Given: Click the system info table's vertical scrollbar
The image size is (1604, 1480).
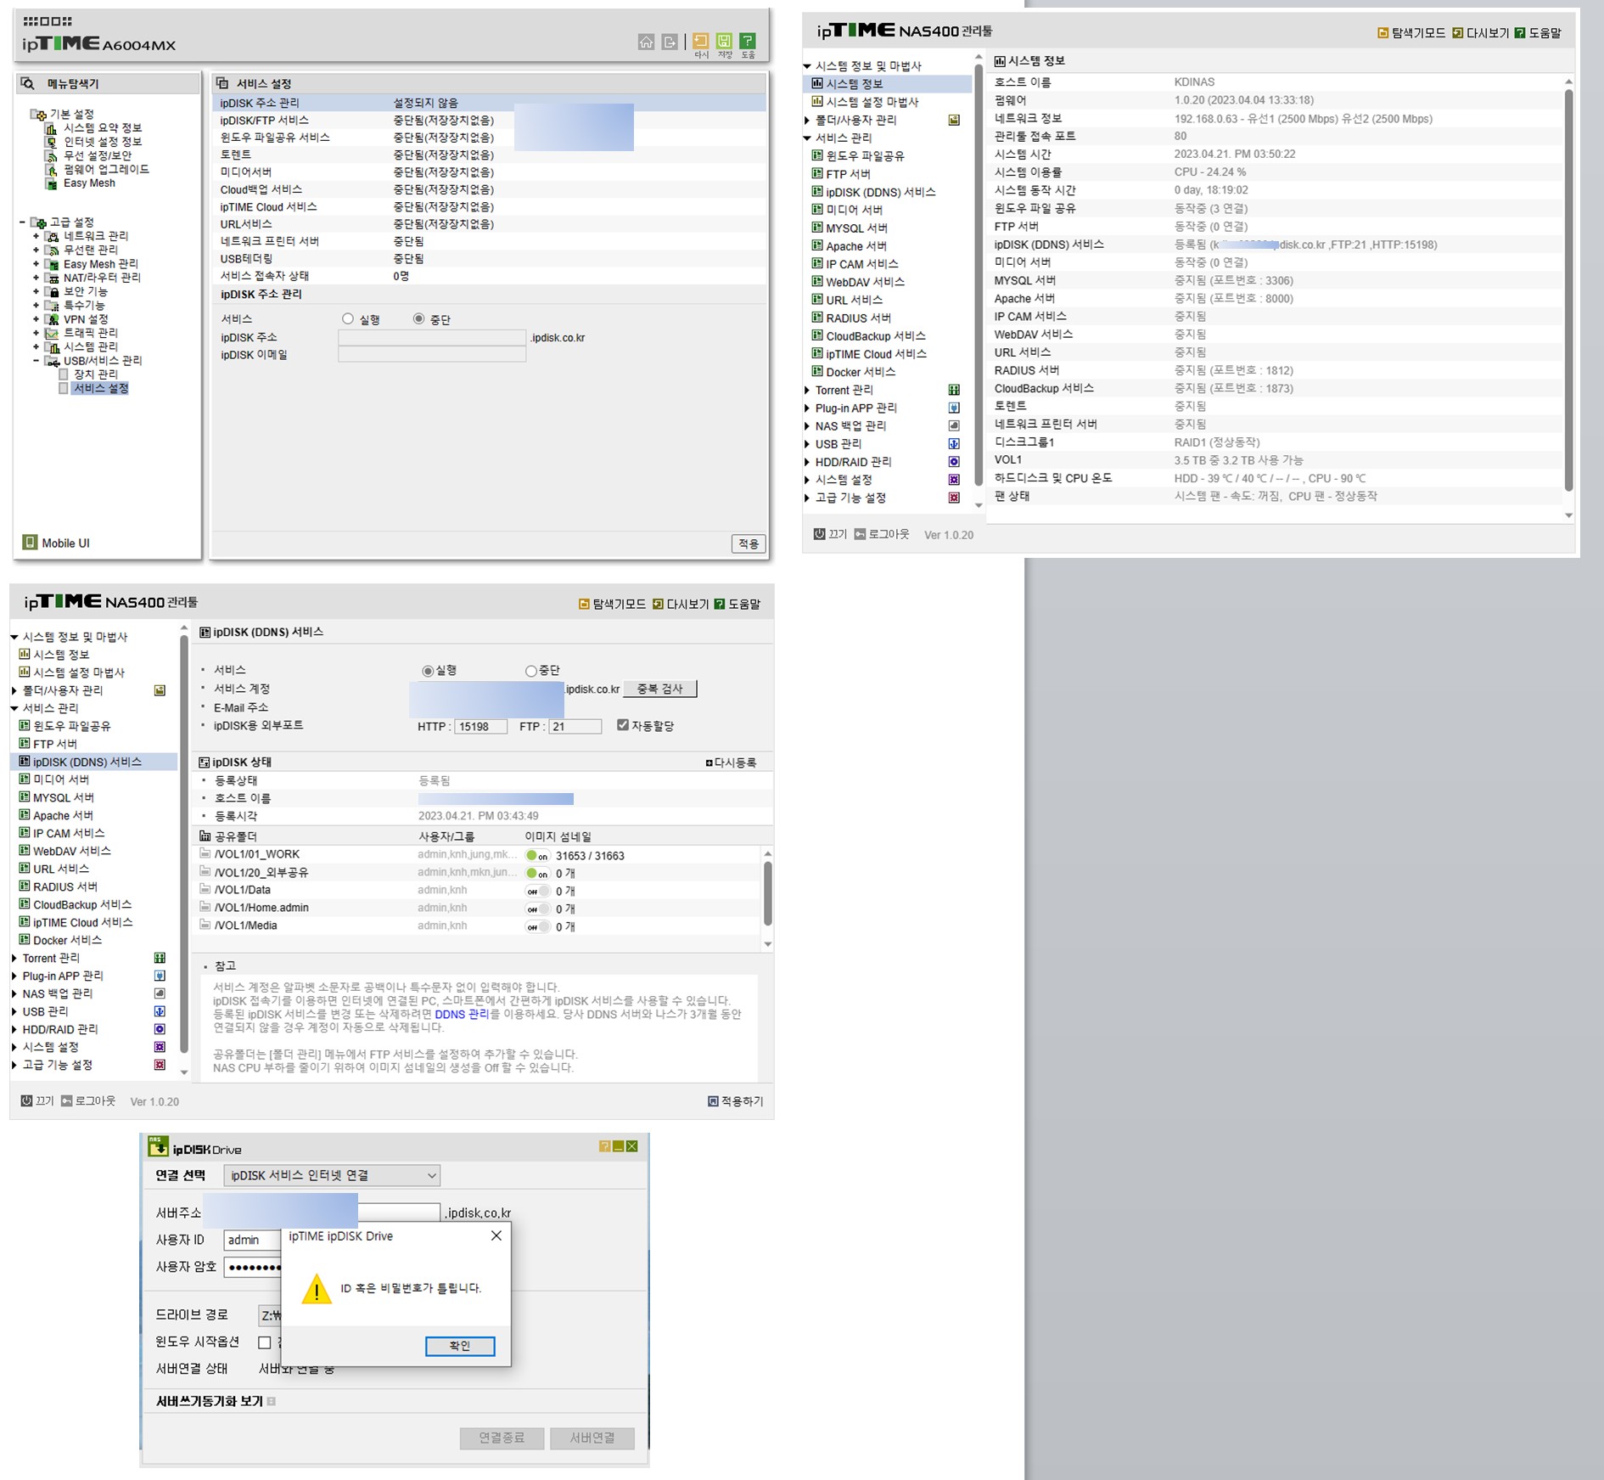Looking at the screenshot, I should pyautogui.click(x=1568, y=289).
